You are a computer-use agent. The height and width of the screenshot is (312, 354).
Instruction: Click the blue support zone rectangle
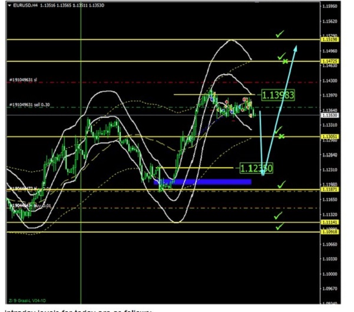coord(203,182)
